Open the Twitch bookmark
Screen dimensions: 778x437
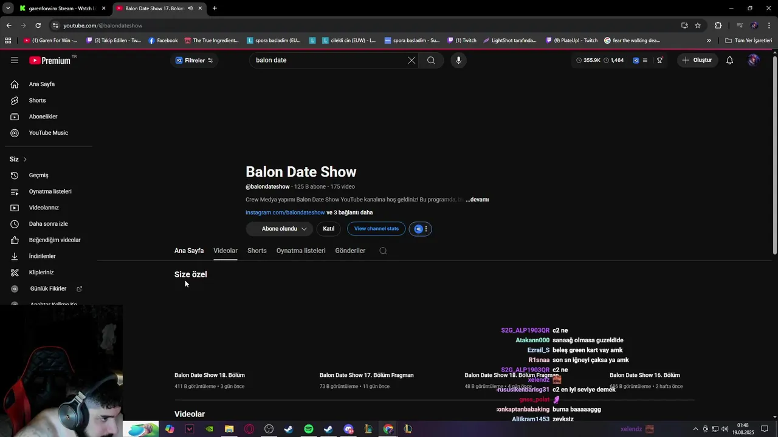(462, 41)
